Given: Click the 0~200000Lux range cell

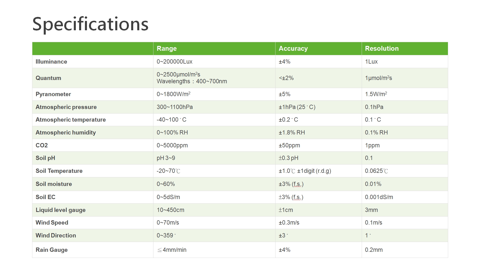Looking at the screenshot, I should [x=174, y=62].
